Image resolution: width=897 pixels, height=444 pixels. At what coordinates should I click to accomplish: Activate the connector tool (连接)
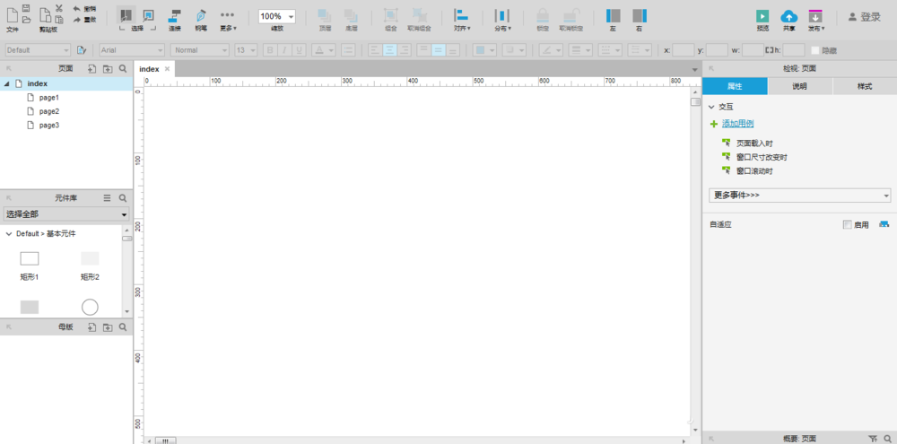coord(175,19)
